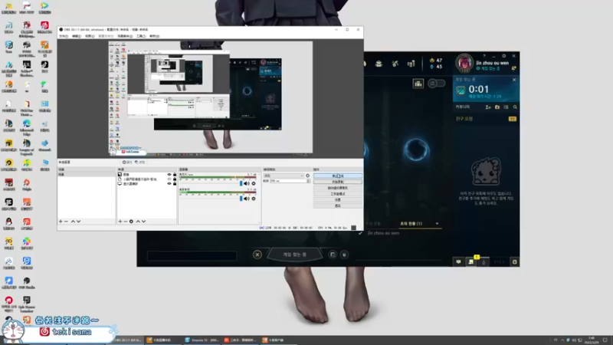Toggle visibility of the second source row
The height and width of the screenshot is (345, 613).
(169, 179)
